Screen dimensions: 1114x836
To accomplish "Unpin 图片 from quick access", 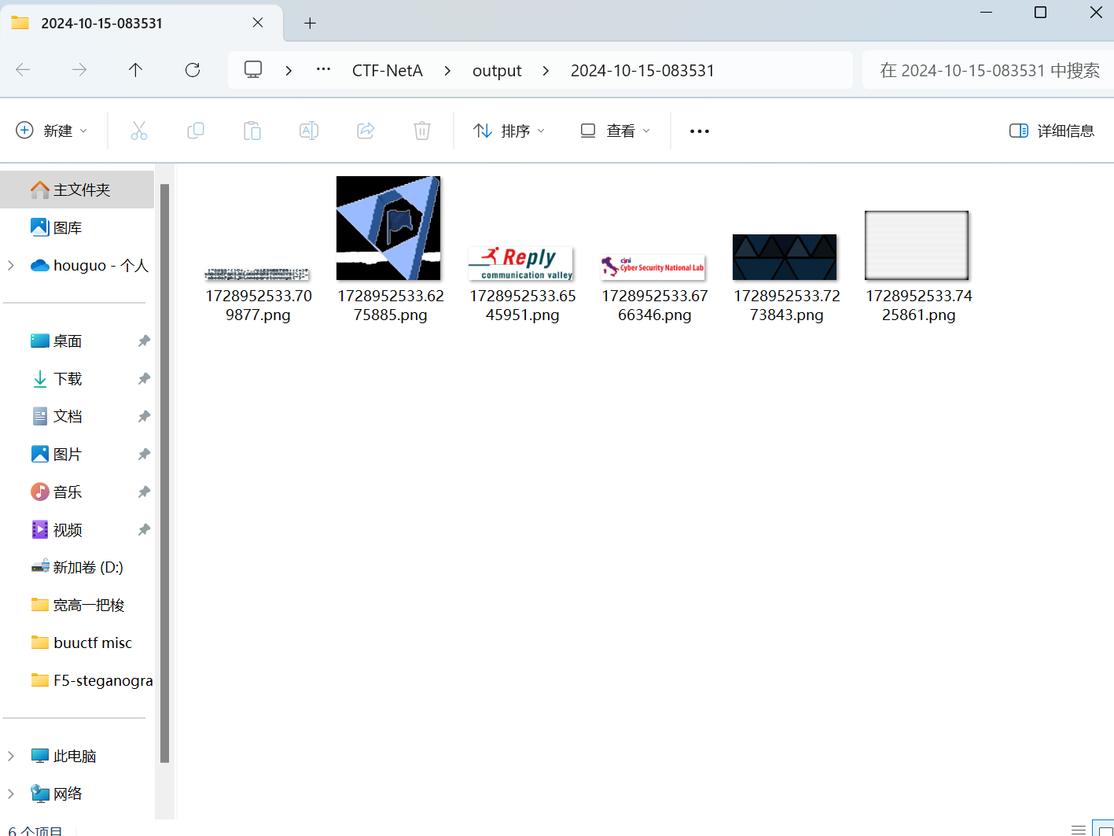I will [x=144, y=454].
